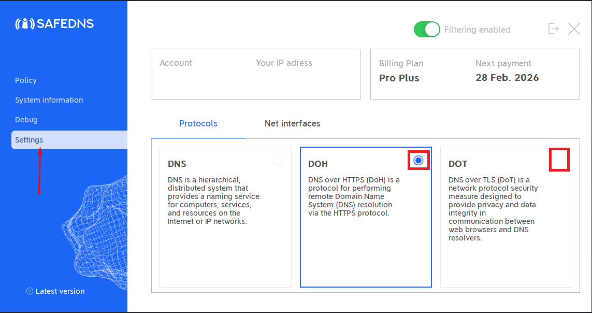Click the Latest version refresh icon
Screen dimensions: 592x313
point(30,291)
